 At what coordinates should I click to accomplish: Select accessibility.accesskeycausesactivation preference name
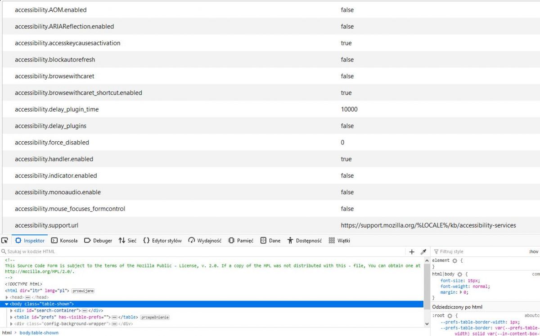67,43
